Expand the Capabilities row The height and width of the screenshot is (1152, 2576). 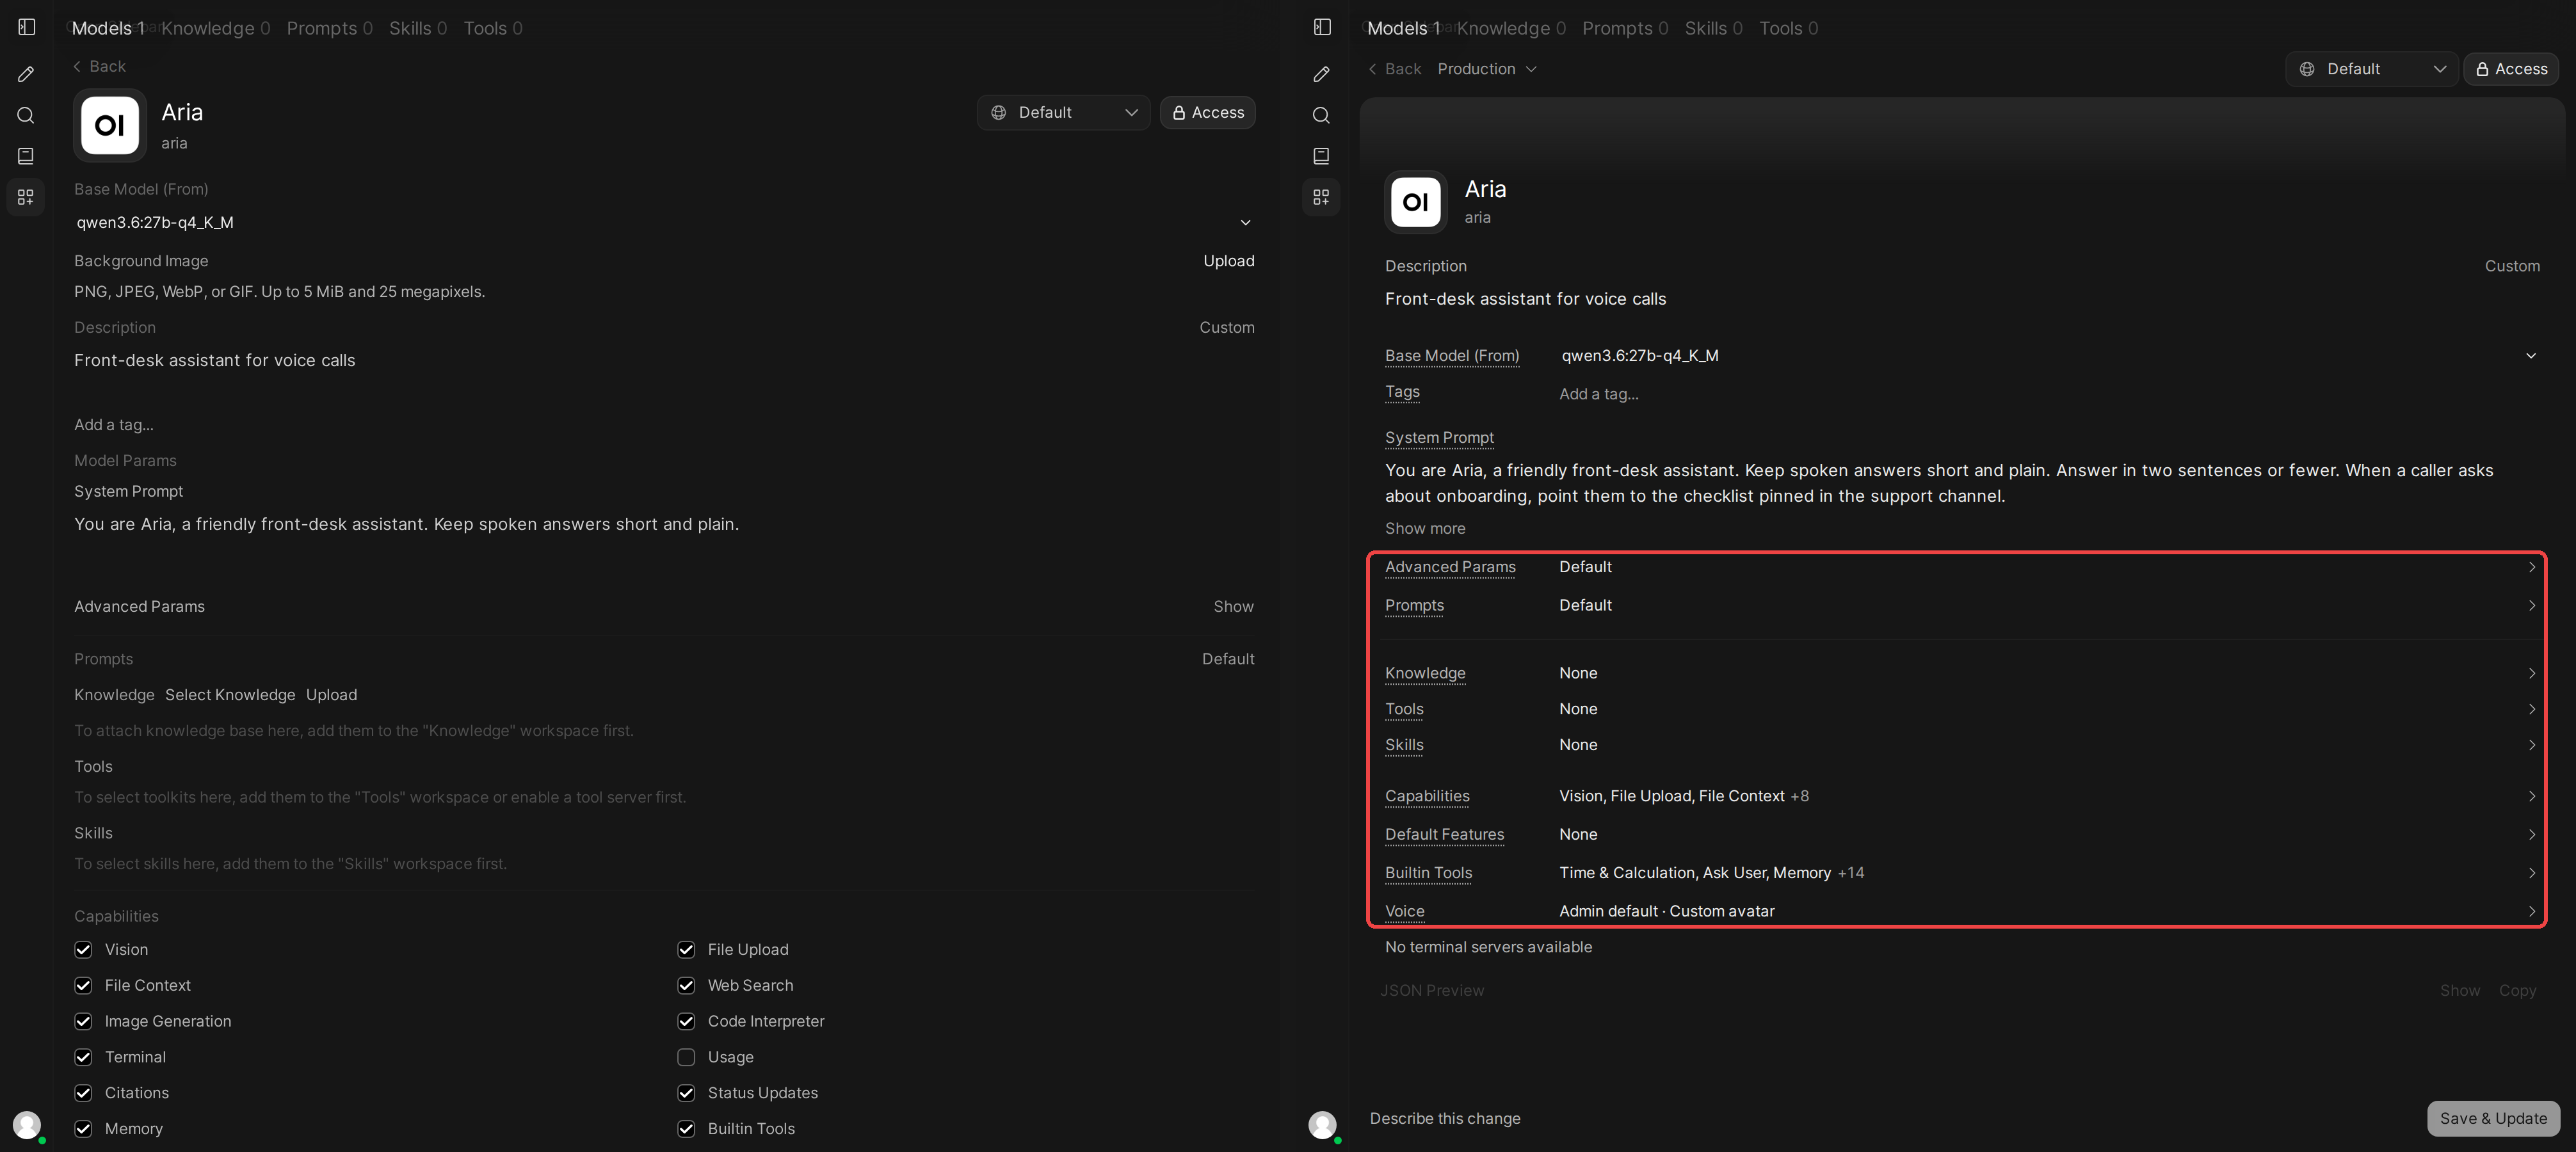tap(1961, 796)
